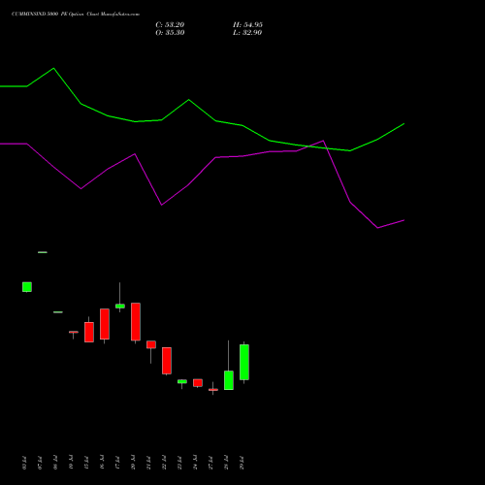Click the red candlestick above 22 Jul
Image resolution: width=485 pixels, height=485 pixels.
pyautogui.click(x=167, y=361)
